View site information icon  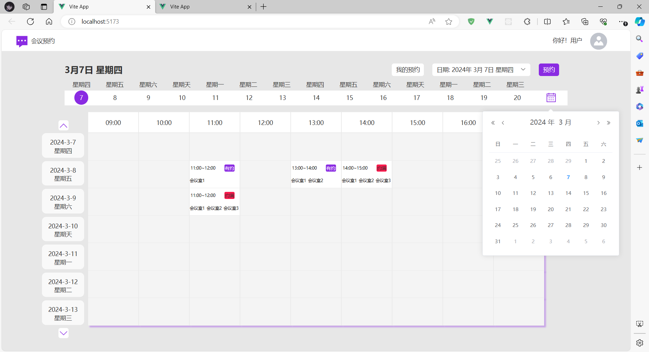[x=72, y=22]
